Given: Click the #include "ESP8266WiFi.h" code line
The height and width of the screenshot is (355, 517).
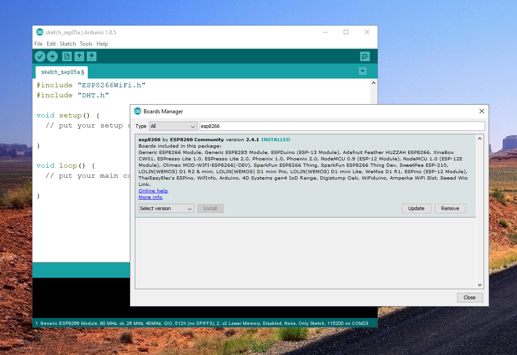Looking at the screenshot, I should [x=91, y=85].
